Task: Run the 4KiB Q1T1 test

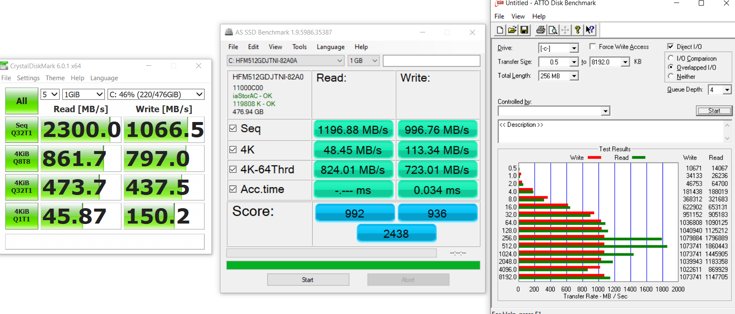Action: tap(22, 215)
